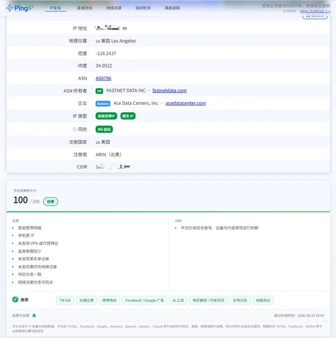Switch to the 连通测试 tab
This screenshot has width=336, height=338.
pyautogui.click(x=85, y=8)
